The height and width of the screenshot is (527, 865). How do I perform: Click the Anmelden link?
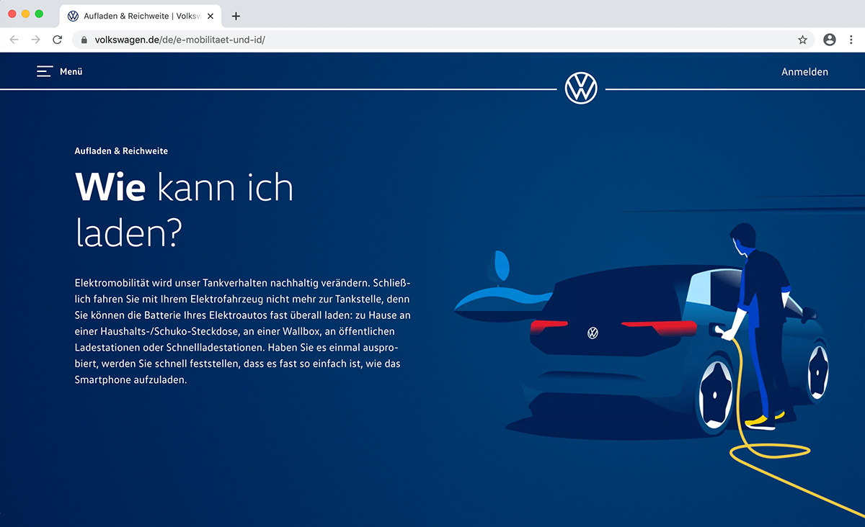(804, 72)
